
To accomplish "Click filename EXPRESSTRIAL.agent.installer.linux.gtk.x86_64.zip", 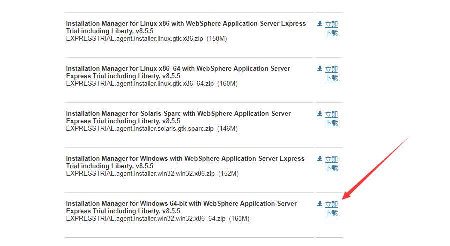I will 140,84.
